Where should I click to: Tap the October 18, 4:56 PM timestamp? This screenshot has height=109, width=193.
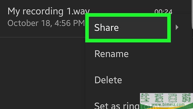pyautogui.click(x=46, y=23)
